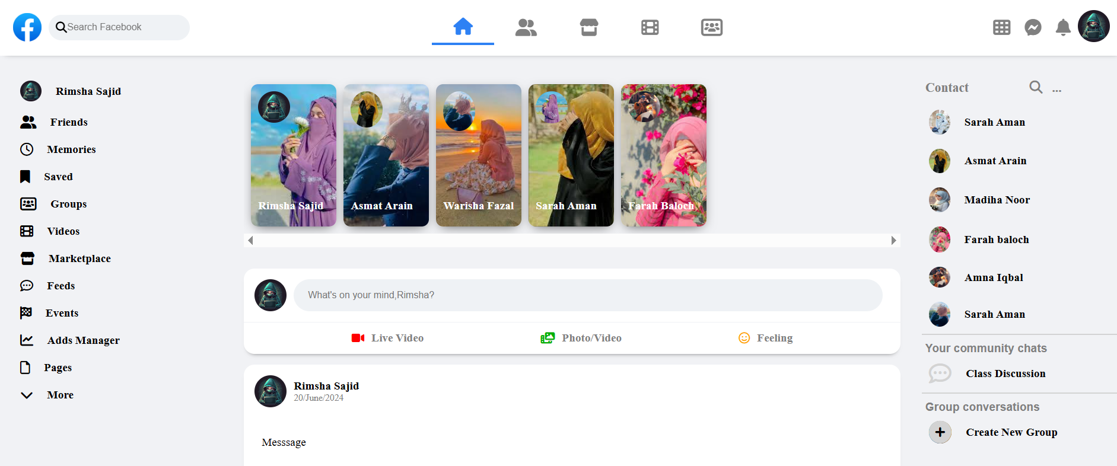Open chat with Amna Iqbal contact
1117x466 pixels.
(976, 277)
